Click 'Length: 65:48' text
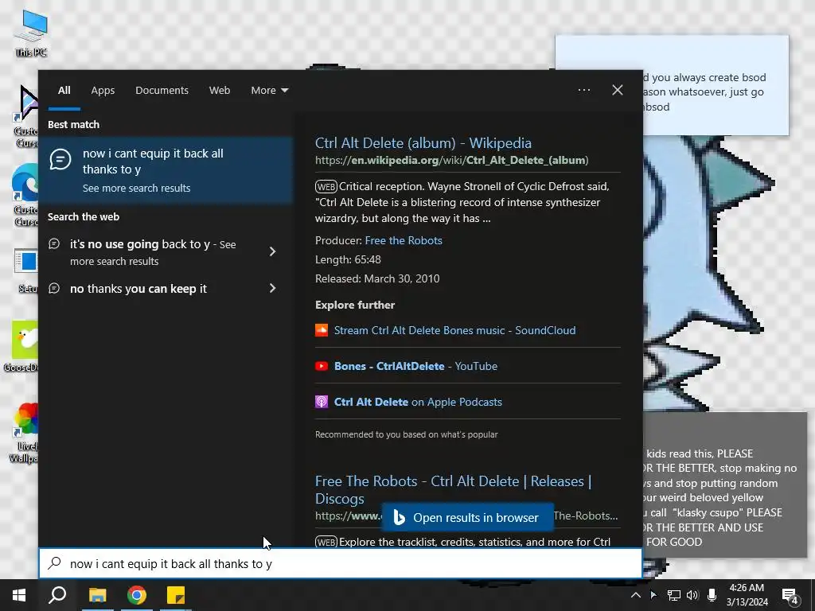The height and width of the screenshot is (611, 815). tap(348, 259)
